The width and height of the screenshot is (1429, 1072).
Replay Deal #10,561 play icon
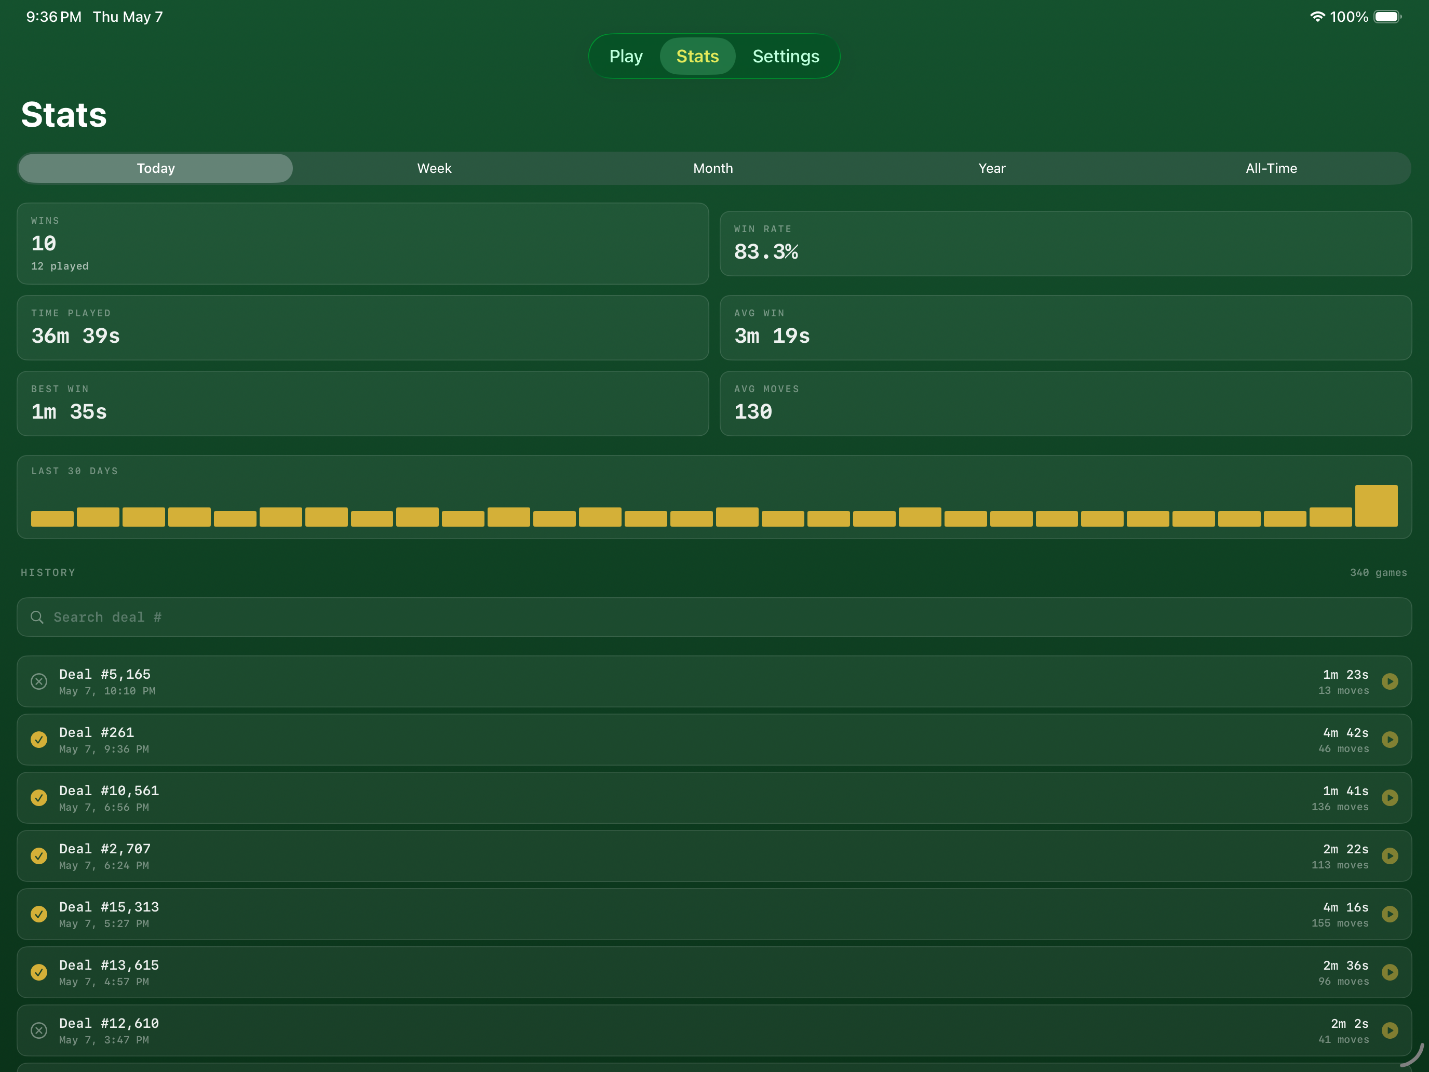click(1390, 797)
